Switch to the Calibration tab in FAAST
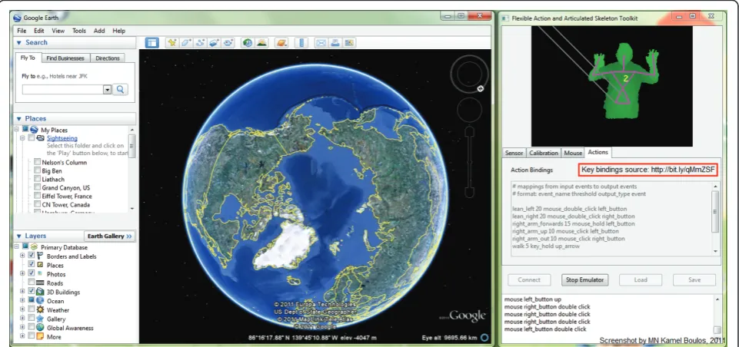739x347 pixels. click(544, 153)
